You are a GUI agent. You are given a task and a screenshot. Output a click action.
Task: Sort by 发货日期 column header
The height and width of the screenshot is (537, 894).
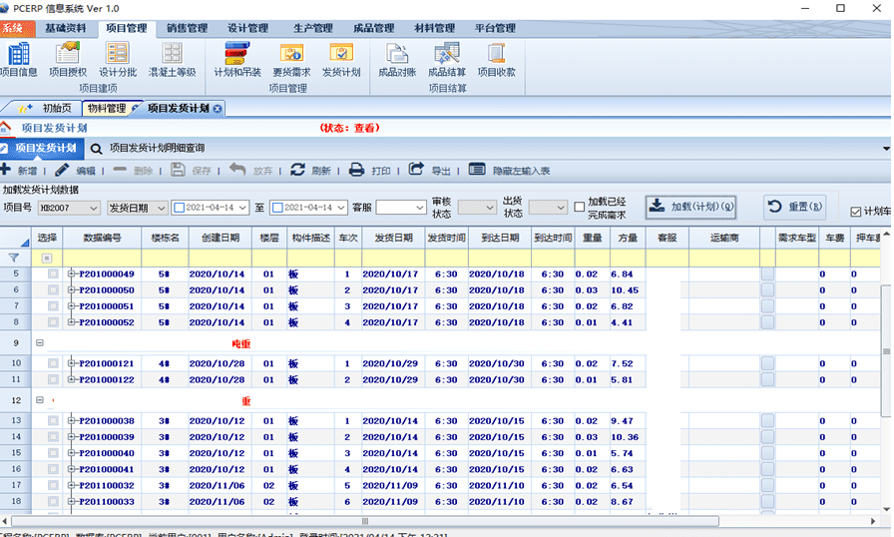(x=393, y=238)
